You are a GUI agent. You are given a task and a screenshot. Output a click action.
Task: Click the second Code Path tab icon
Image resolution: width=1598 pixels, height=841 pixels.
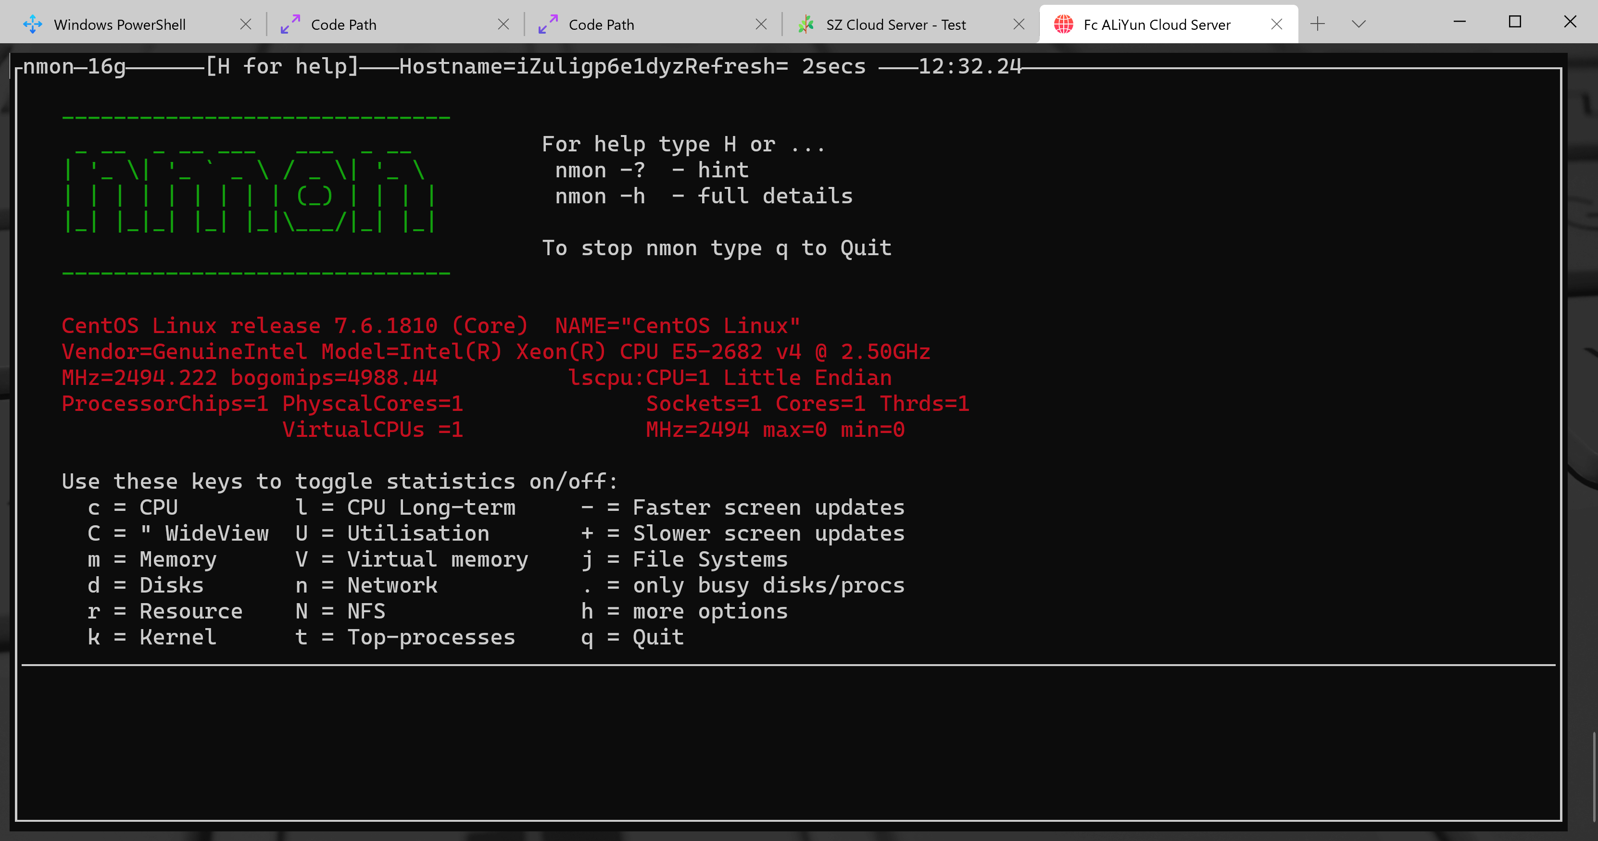pos(548,24)
